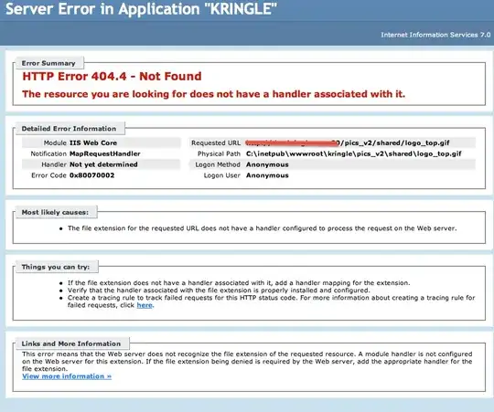
Task: Select the error code value 0x80070002
Action: tap(92, 175)
